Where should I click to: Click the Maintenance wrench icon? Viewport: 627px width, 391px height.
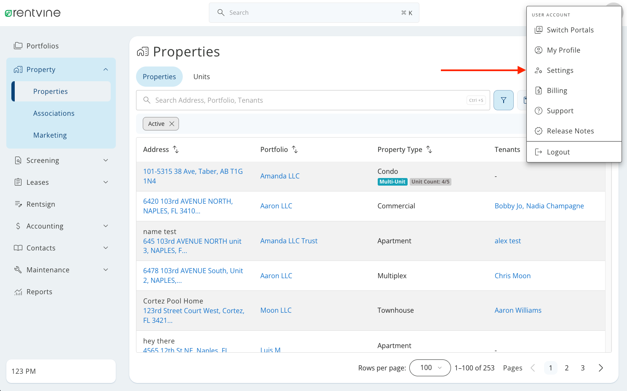[x=18, y=269]
